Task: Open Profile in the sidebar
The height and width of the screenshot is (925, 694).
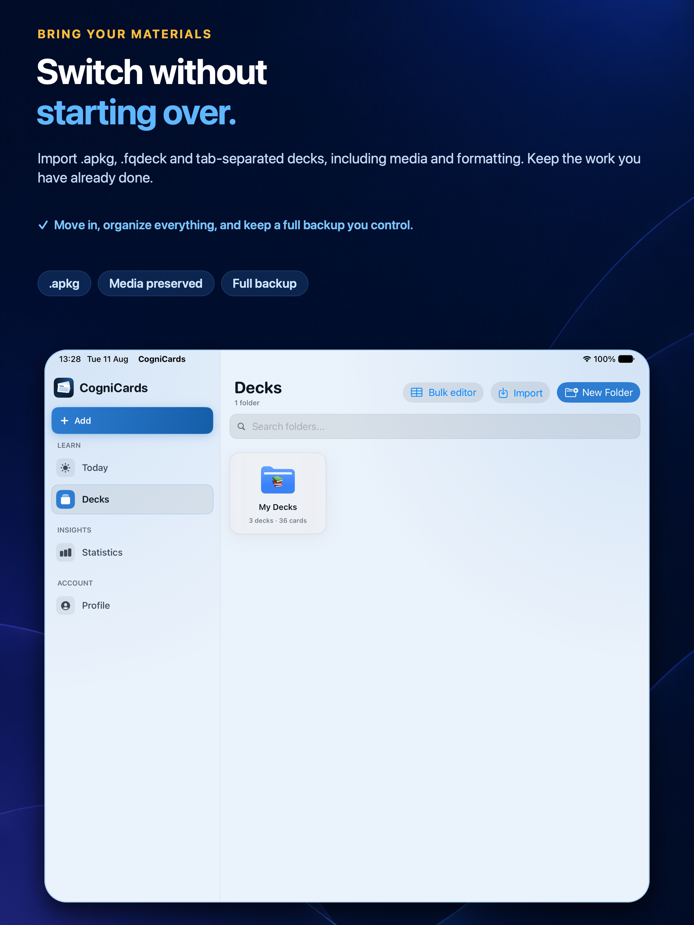Action: tap(132, 605)
